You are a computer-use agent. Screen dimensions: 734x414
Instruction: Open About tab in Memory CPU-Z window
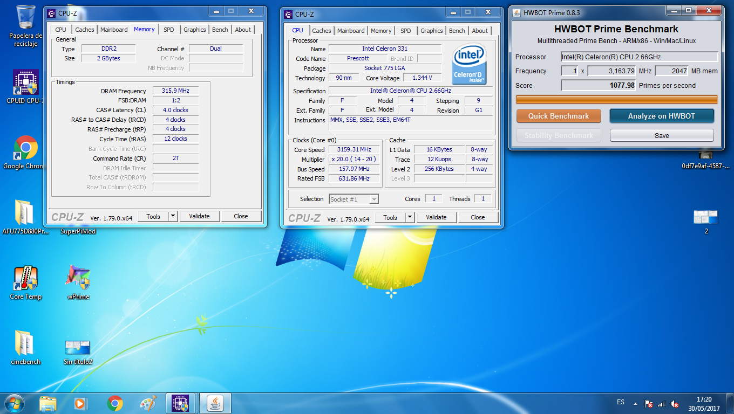coord(243,30)
